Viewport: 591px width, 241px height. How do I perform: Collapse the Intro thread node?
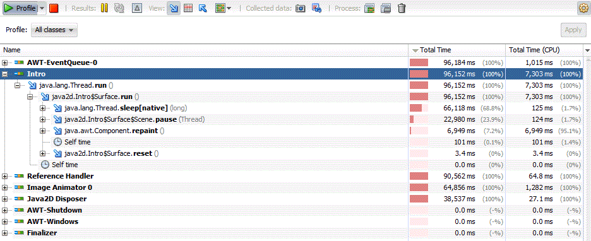pyautogui.click(x=5, y=74)
